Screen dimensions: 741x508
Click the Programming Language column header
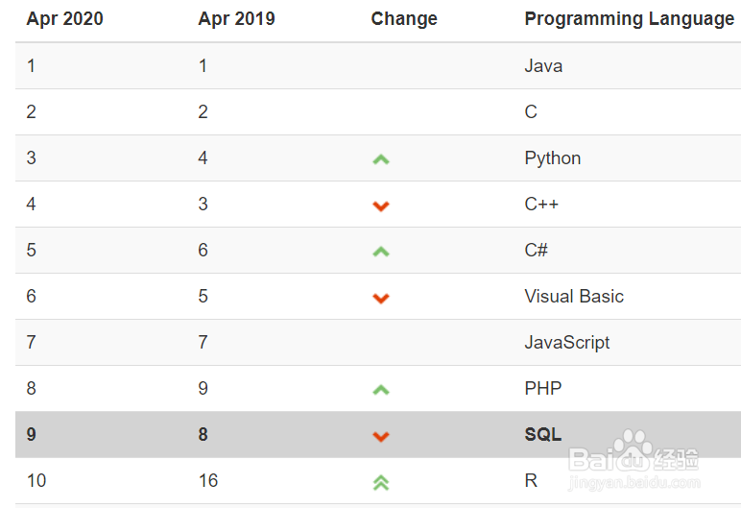(x=629, y=19)
